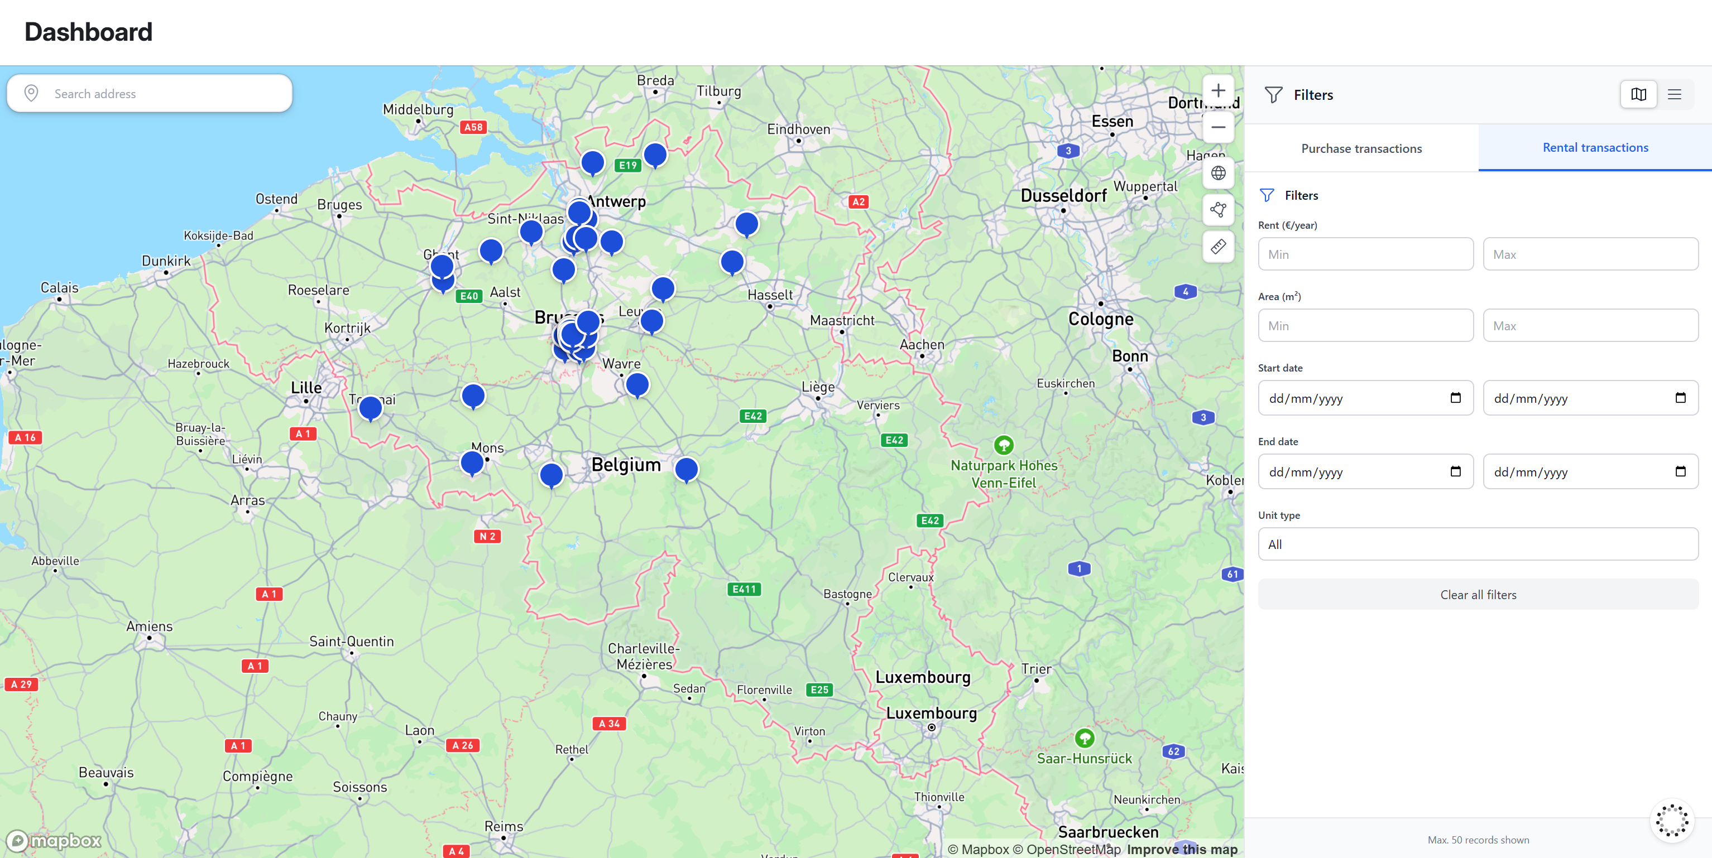Click the second End date field
Viewport: 1712px width, 858px height.
click(x=1590, y=471)
